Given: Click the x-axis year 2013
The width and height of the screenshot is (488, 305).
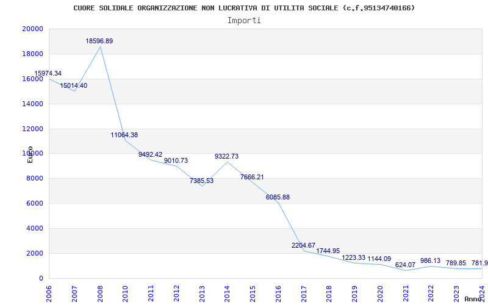Looking at the screenshot, I should (202, 294).
